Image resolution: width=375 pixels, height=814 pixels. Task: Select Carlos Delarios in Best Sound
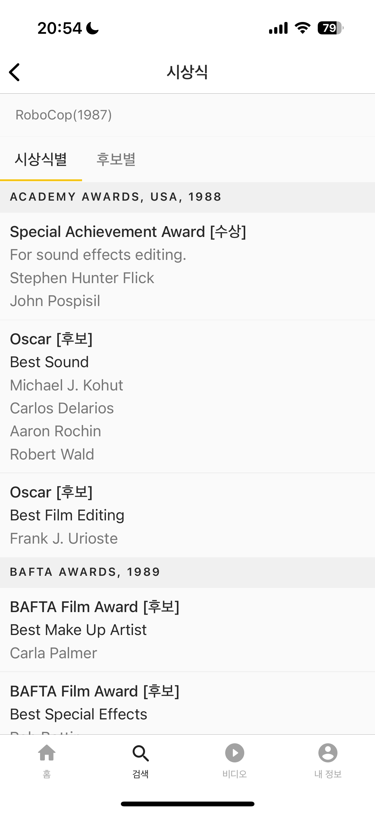(x=62, y=408)
